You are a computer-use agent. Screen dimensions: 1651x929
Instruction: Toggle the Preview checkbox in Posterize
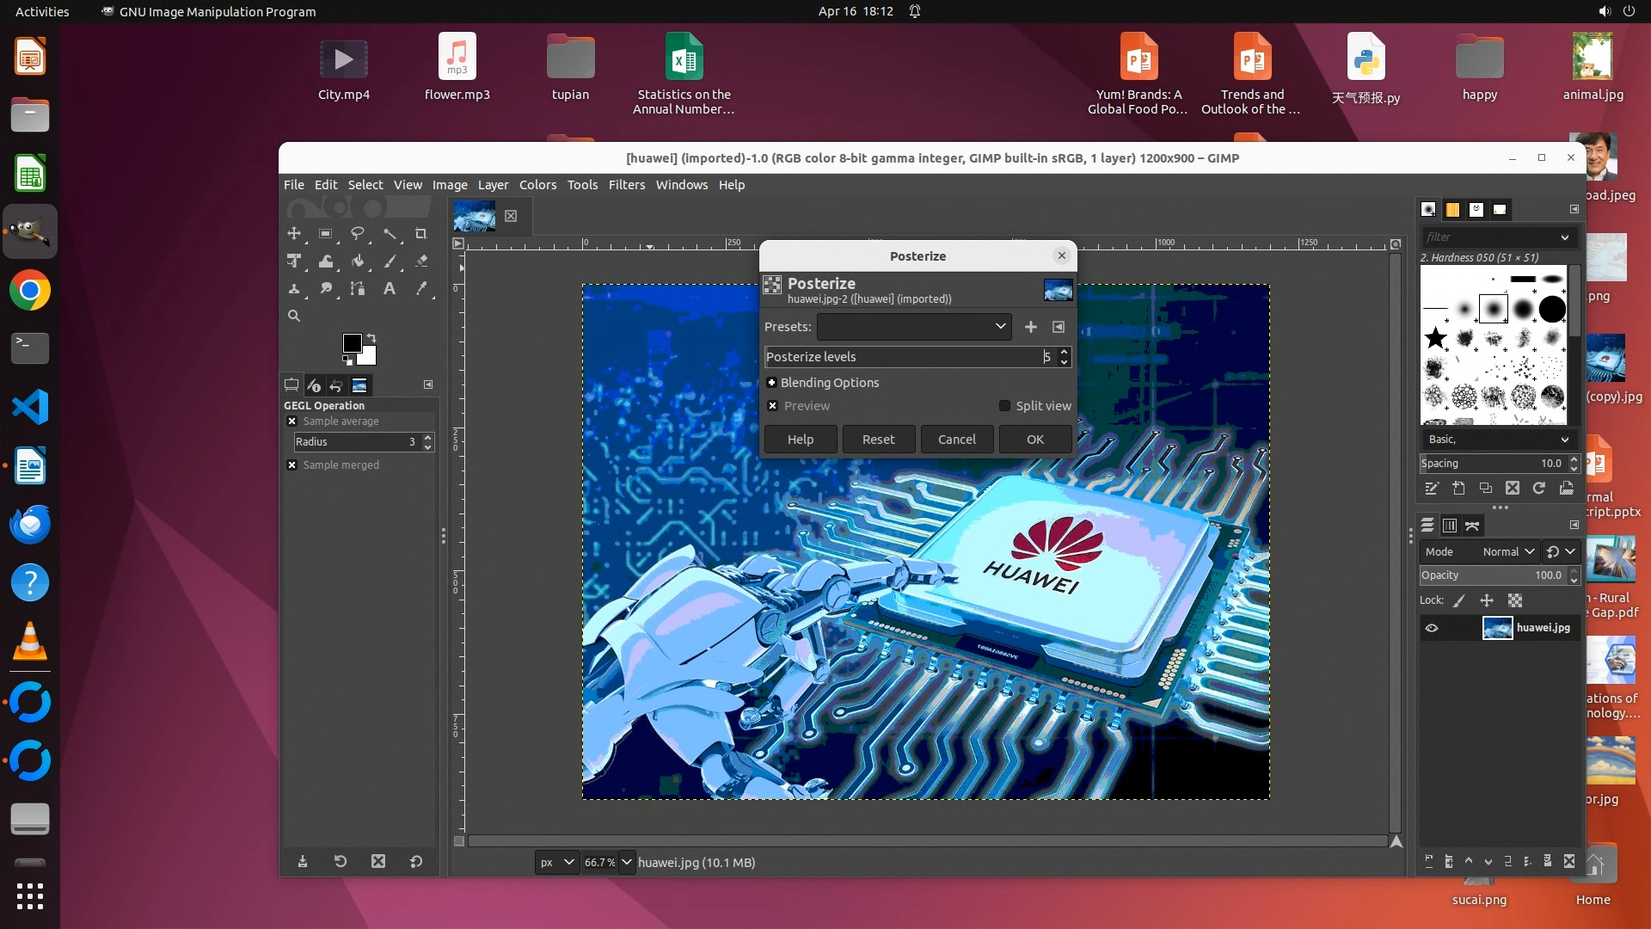(772, 406)
